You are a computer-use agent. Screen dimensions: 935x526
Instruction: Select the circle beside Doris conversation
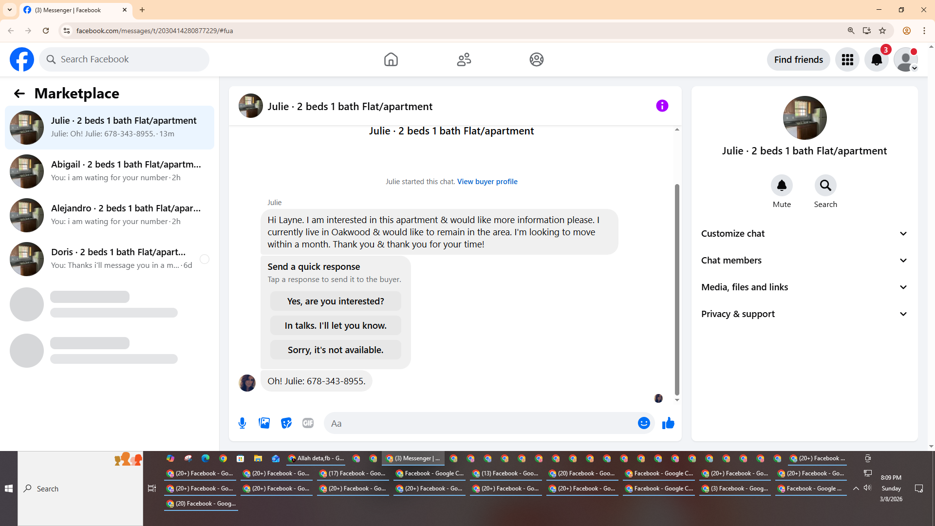205,259
